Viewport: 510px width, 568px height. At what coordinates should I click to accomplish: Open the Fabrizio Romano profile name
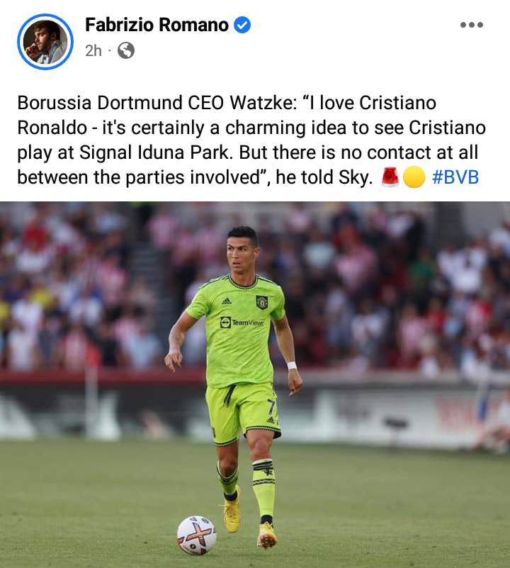157,25
